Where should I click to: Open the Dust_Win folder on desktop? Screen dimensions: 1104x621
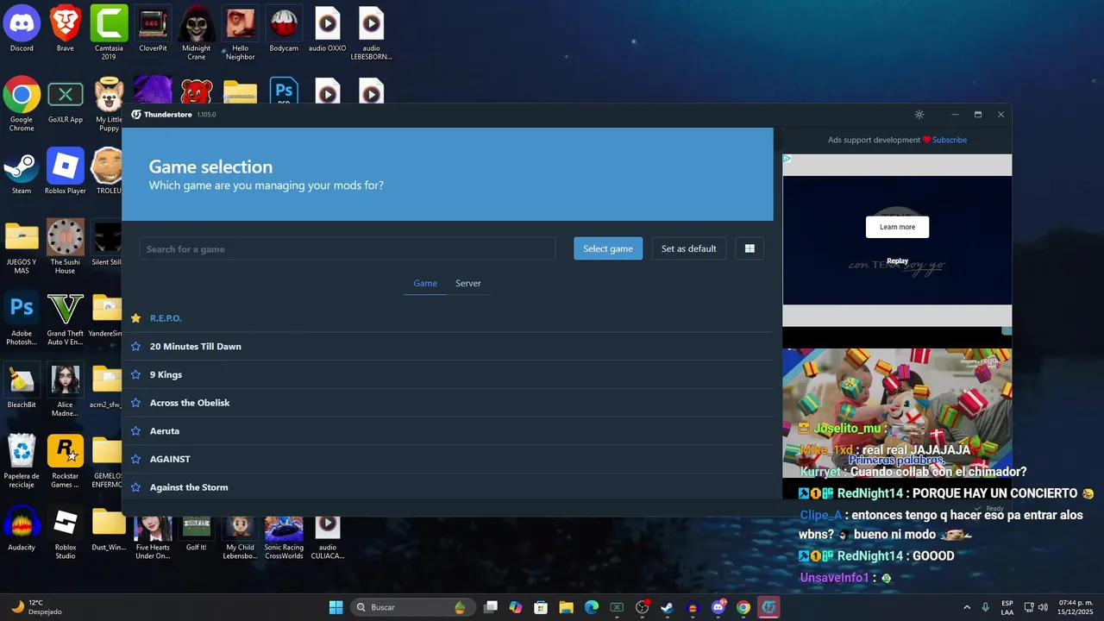click(x=109, y=527)
